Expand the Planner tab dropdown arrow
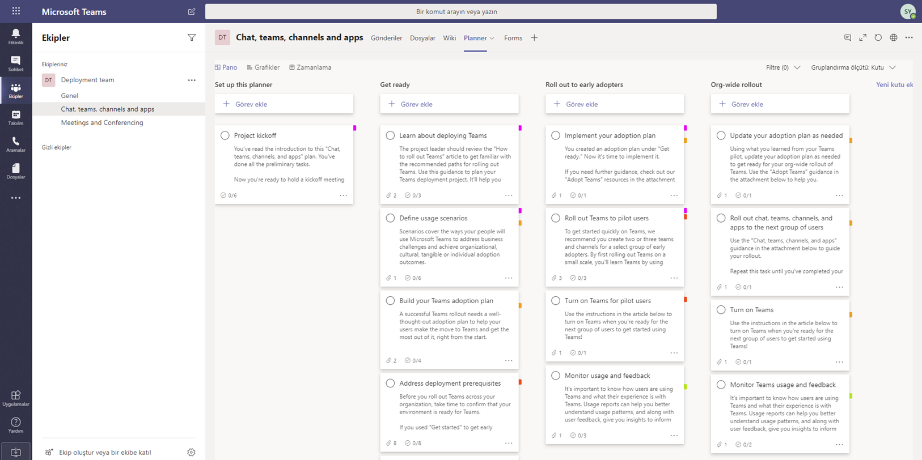 pyautogui.click(x=492, y=39)
